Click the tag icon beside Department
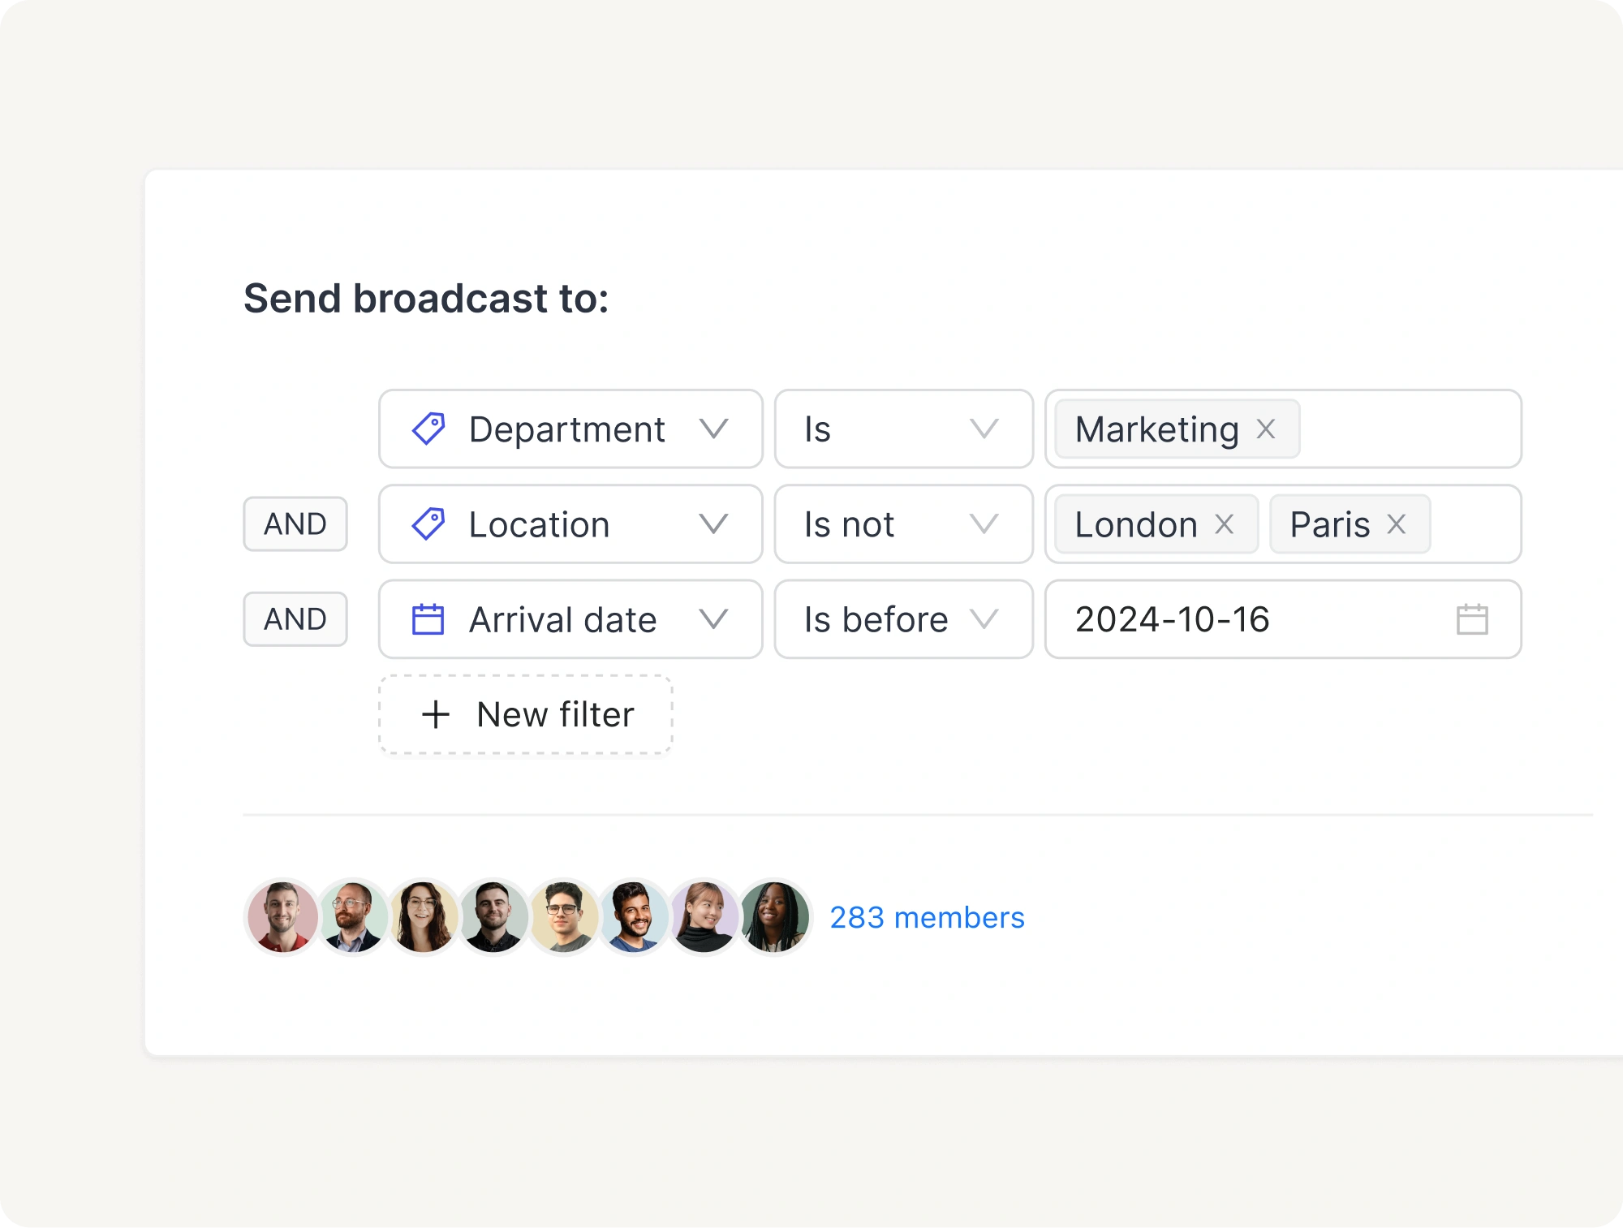Viewport: 1623px width, 1228px height. [429, 429]
